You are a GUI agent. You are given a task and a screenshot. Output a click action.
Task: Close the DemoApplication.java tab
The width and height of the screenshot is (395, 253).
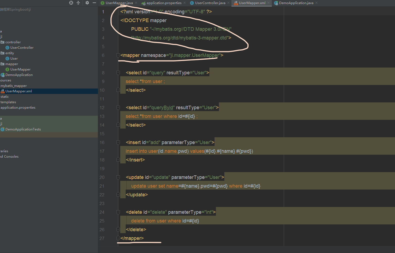click(316, 3)
